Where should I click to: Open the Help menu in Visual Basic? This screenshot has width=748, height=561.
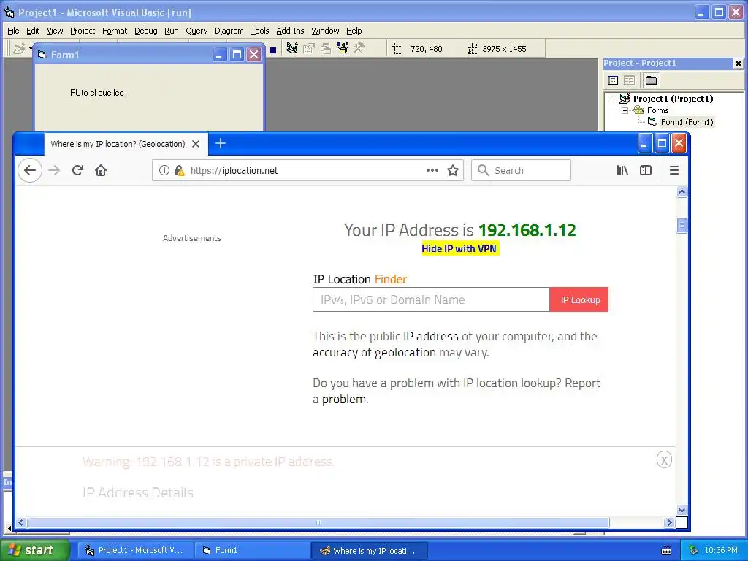[x=354, y=31]
